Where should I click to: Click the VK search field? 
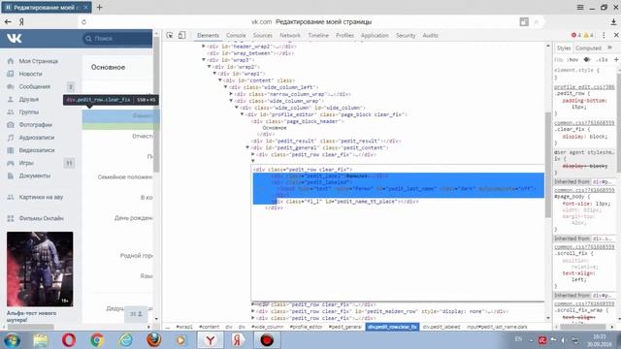tap(116, 39)
